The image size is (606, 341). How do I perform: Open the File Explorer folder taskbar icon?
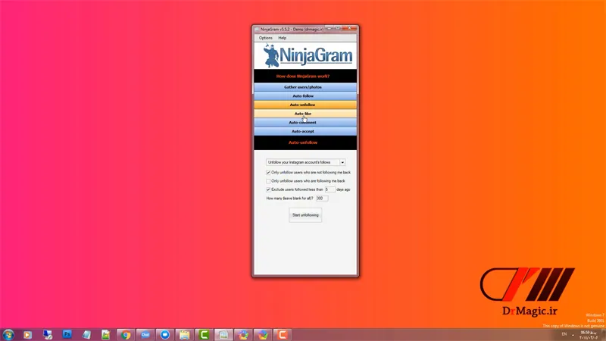(x=184, y=335)
